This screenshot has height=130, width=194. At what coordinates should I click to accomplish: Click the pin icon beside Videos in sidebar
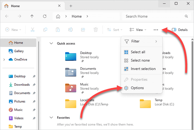[x=34, y=118]
